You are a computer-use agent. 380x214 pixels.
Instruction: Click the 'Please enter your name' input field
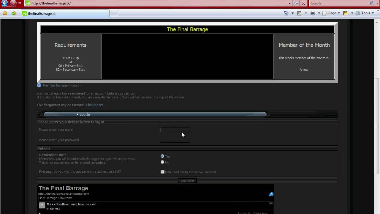coord(175,130)
